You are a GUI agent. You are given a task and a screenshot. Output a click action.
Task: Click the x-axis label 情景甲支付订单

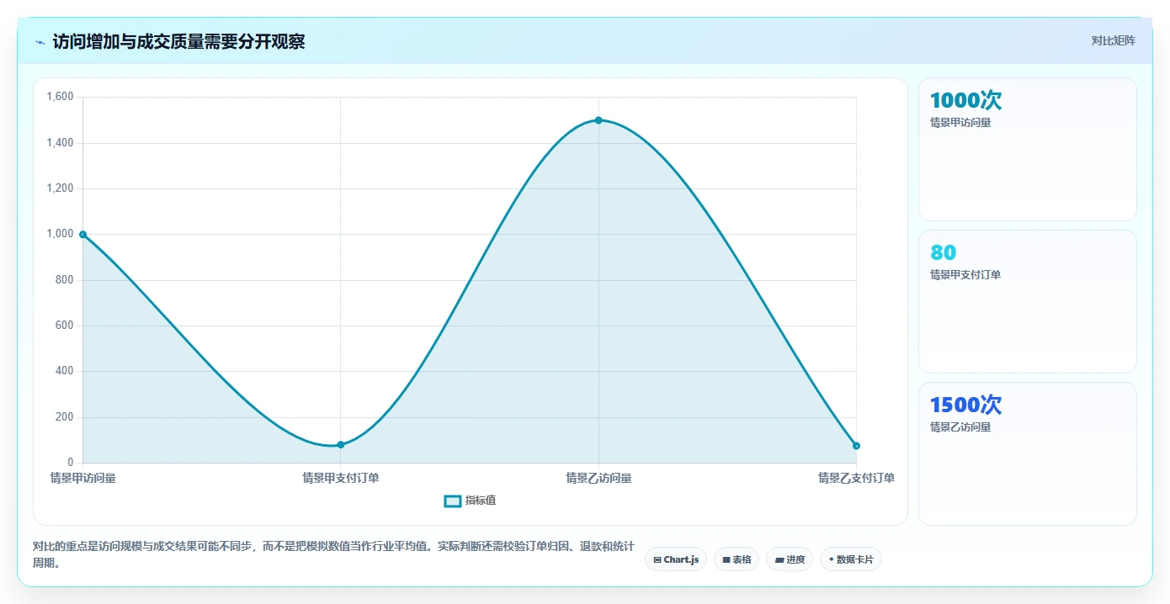(x=341, y=479)
